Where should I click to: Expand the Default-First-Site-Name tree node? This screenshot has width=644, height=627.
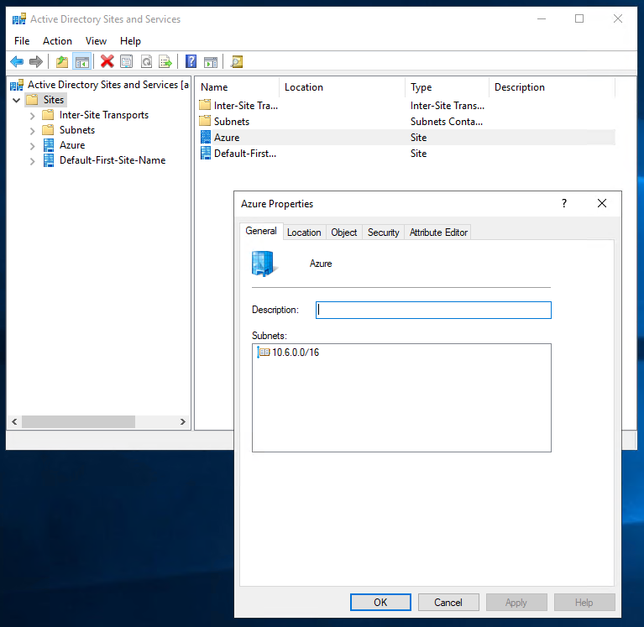click(x=32, y=161)
